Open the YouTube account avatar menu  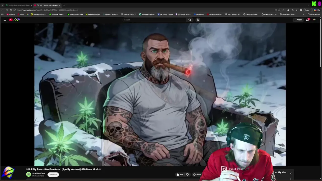[x=314, y=20]
